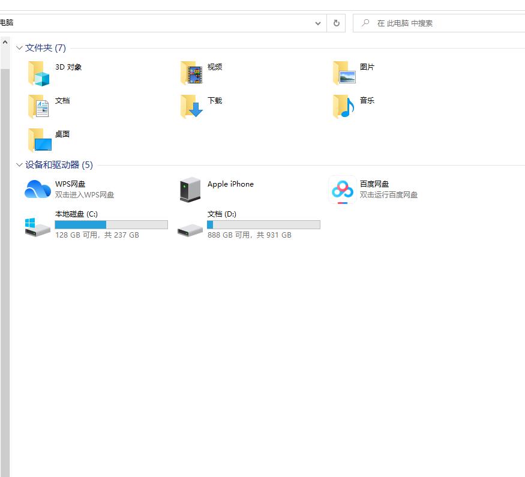The width and height of the screenshot is (525, 477).
Task: Click the 下载 label
Action: point(215,100)
